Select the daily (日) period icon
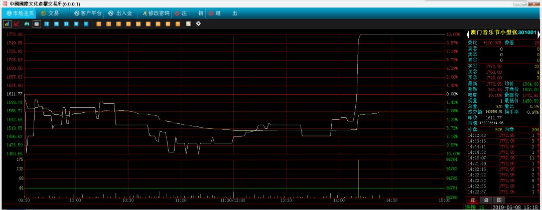The height and width of the screenshot is (210, 542). coord(47,24)
